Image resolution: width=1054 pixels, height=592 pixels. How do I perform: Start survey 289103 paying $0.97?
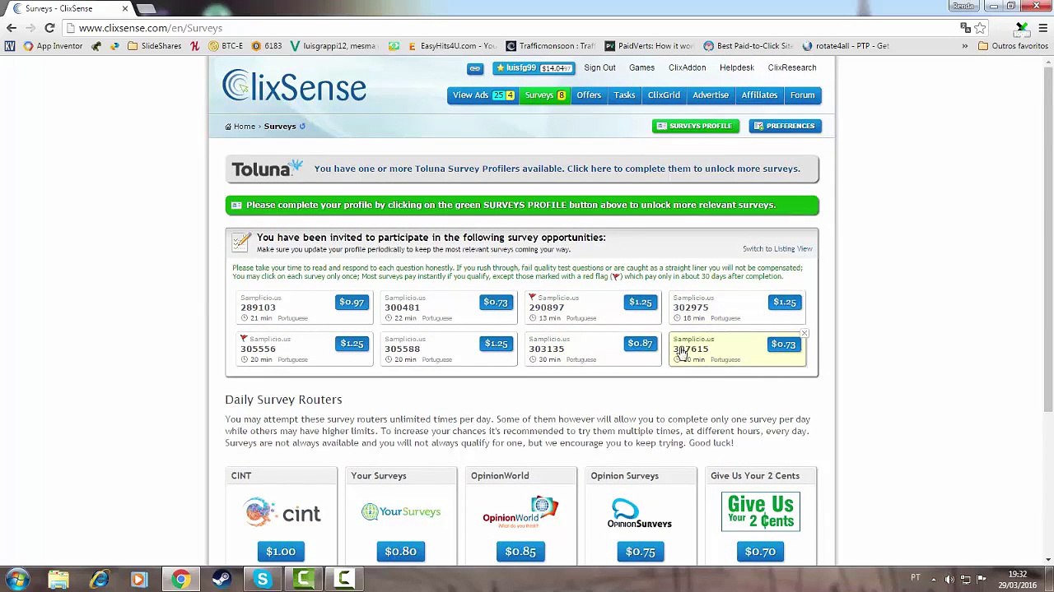coord(352,303)
